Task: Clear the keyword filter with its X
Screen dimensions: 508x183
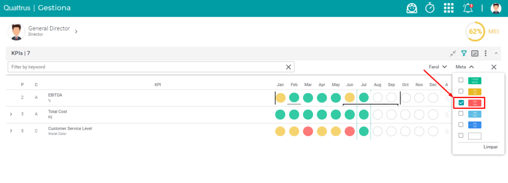Action: [x=288, y=67]
